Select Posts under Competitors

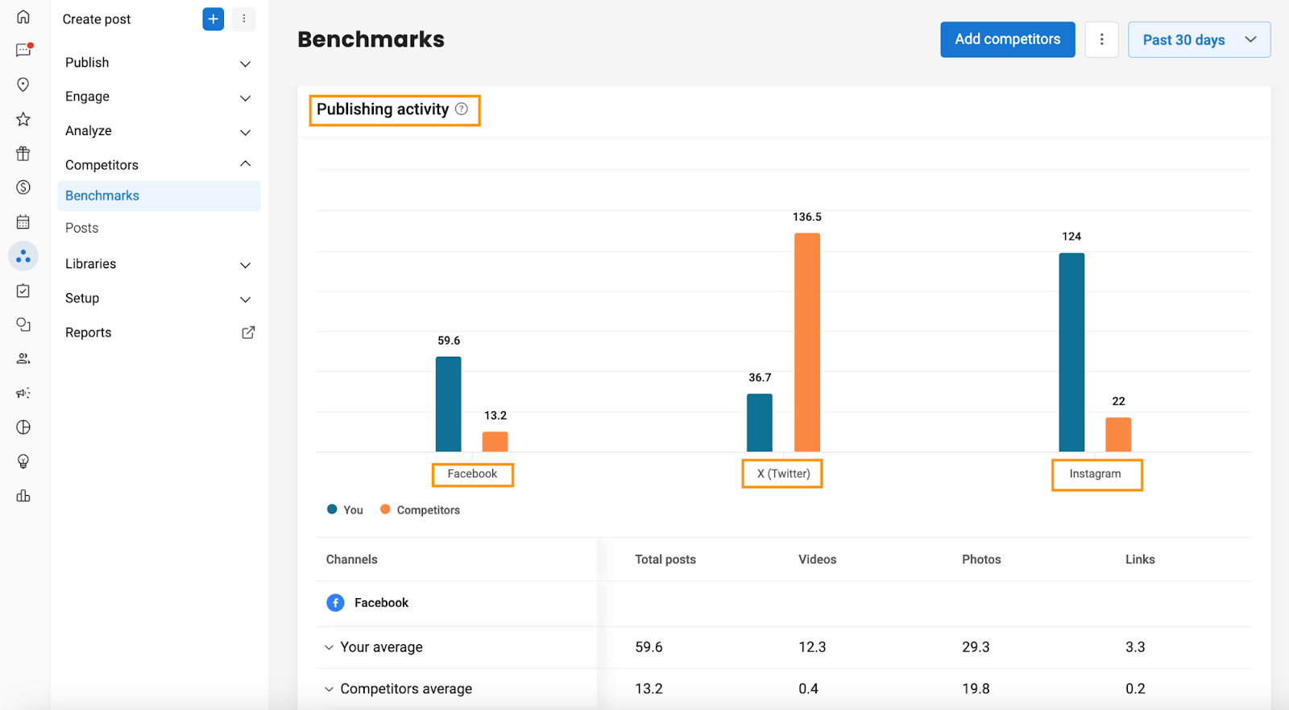click(x=82, y=228)
